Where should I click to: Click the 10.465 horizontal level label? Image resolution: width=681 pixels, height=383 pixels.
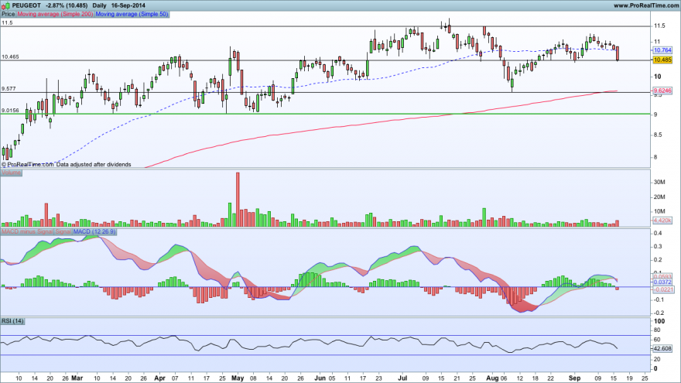(x=10, y=57)
